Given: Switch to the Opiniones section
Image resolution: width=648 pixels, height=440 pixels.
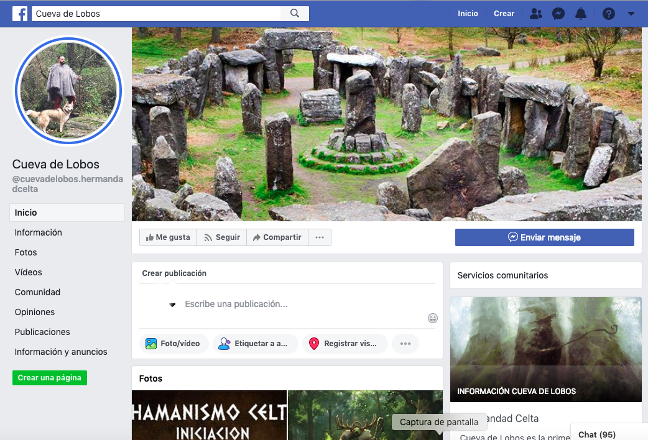Looking at the screenshot, I should (35, 312).
